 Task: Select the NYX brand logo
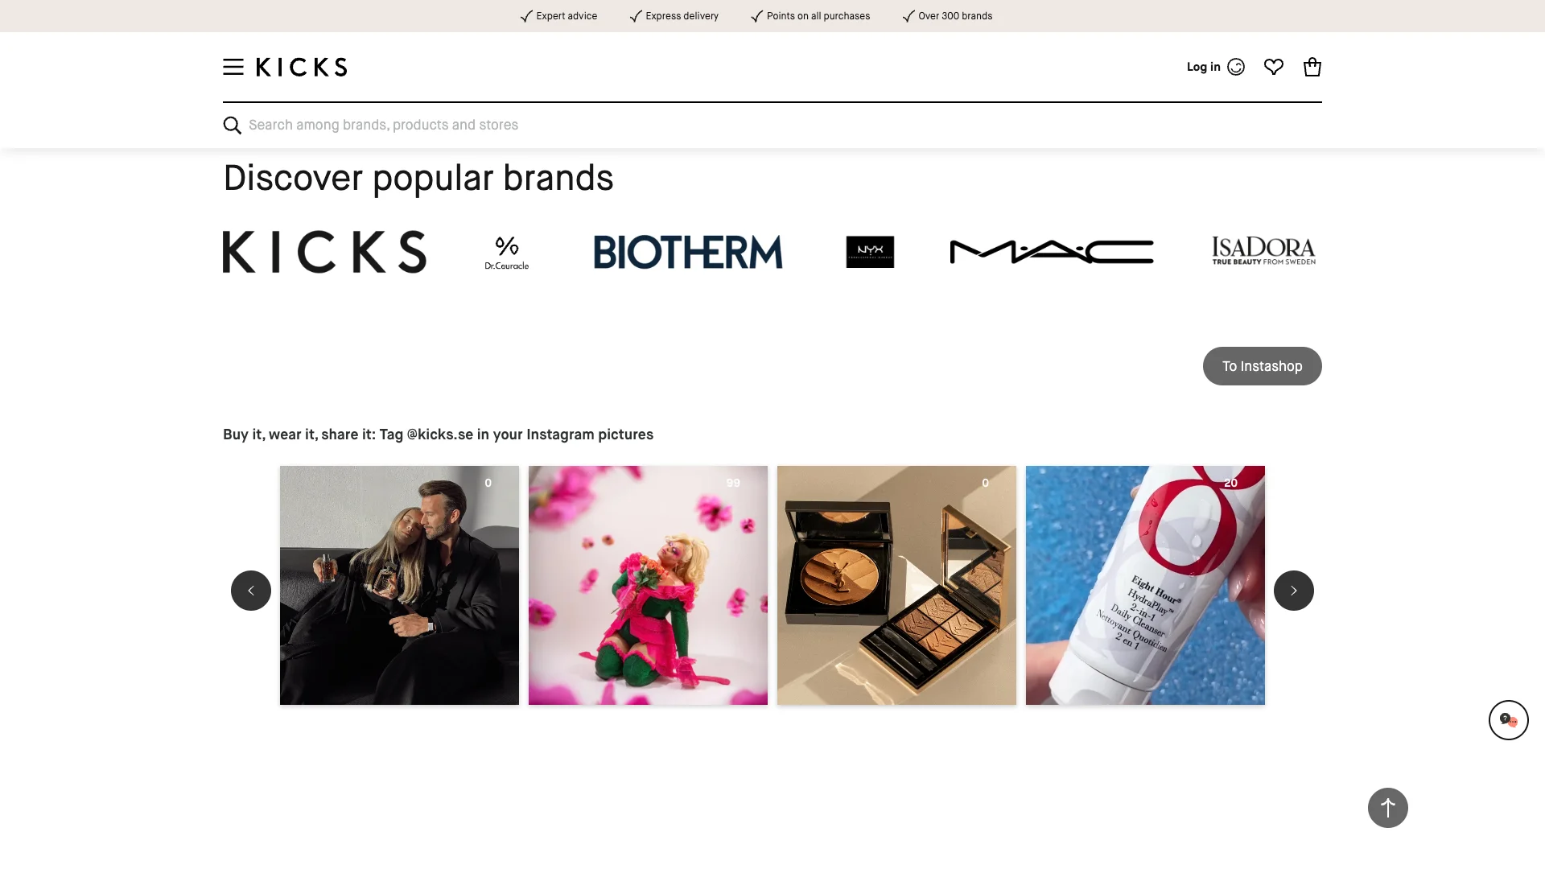point(870,252)
